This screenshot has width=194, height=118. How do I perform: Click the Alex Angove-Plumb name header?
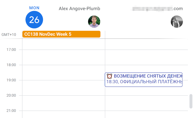(x=79, y=9)
